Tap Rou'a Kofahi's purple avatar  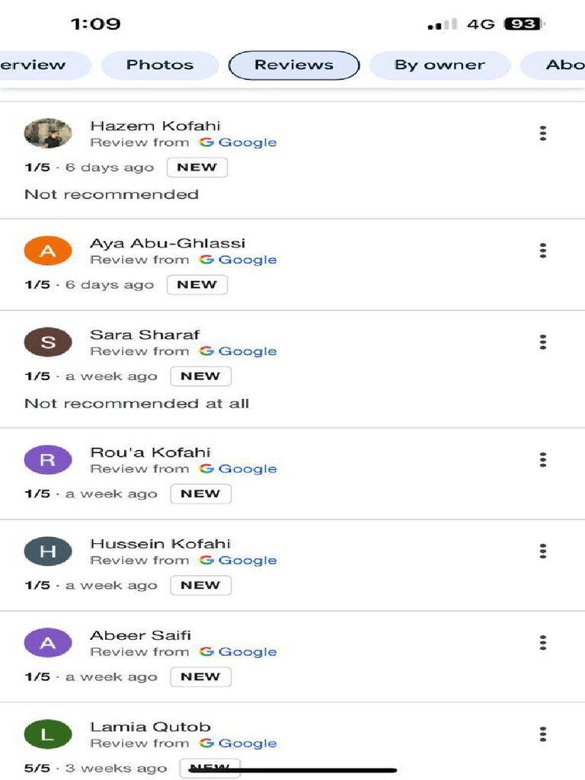[48, 459]
